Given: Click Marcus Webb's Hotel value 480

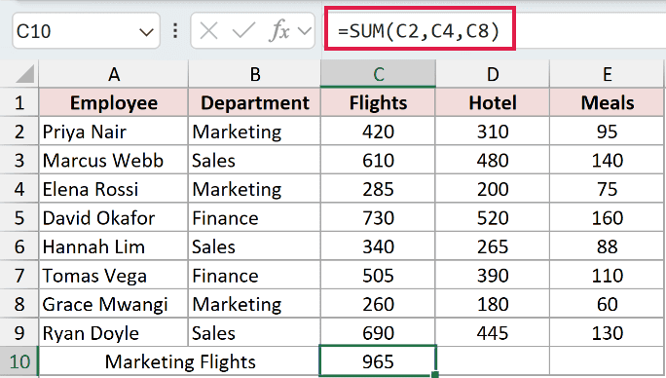Looking at the screenshot, I should (493, 161).
